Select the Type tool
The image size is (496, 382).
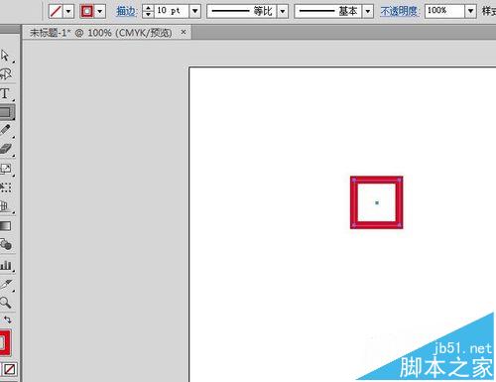[x=5, y=93]
